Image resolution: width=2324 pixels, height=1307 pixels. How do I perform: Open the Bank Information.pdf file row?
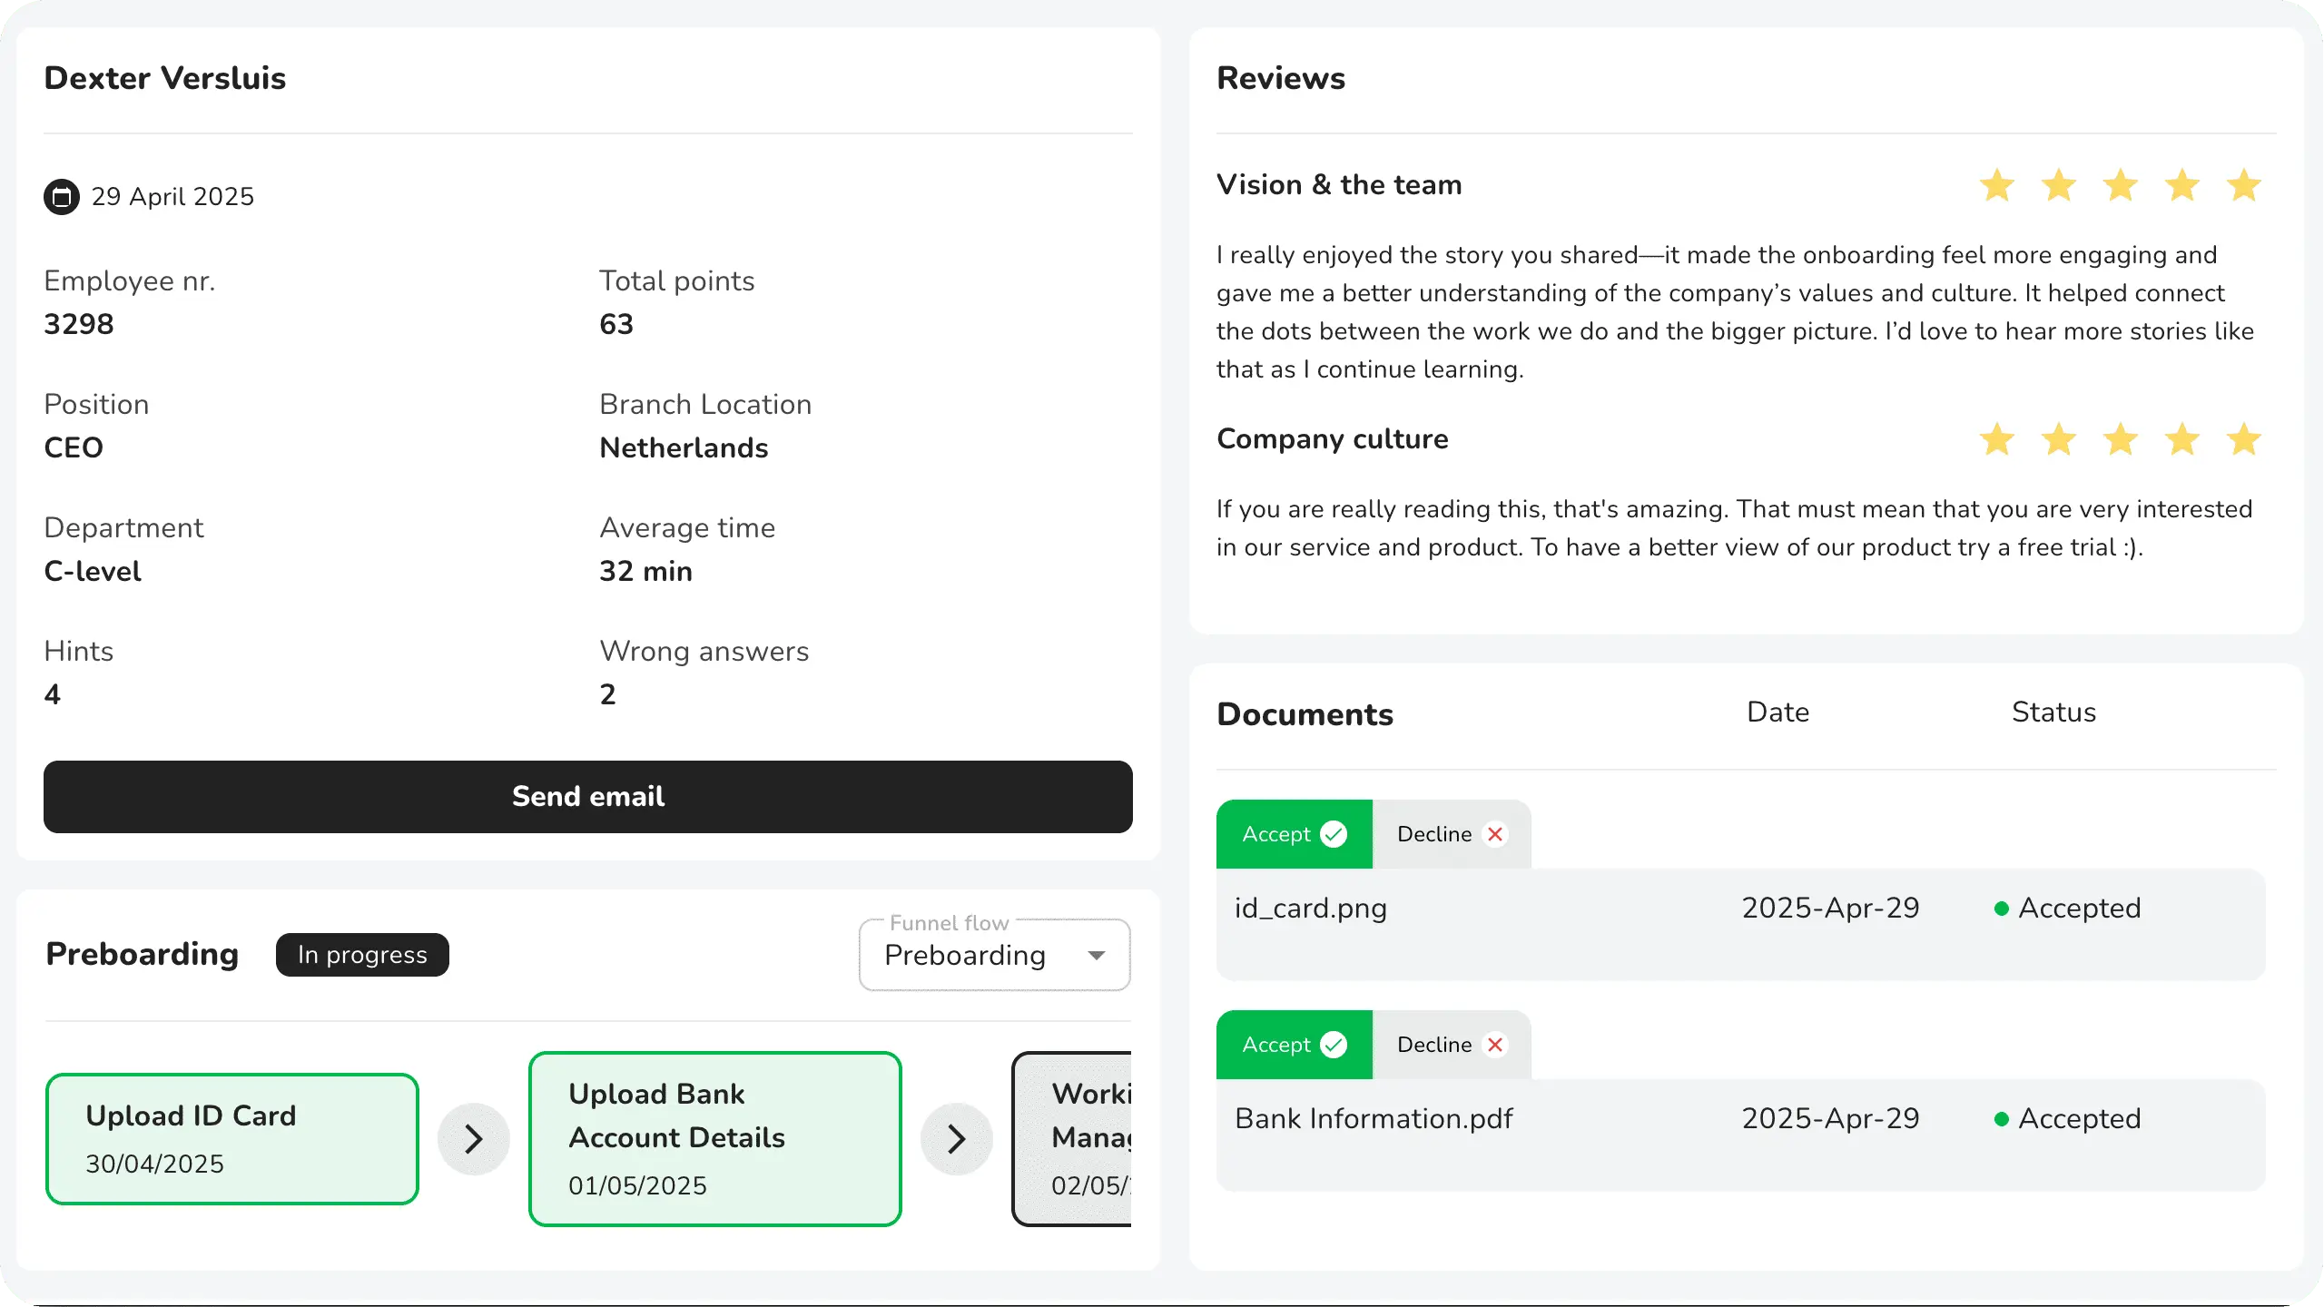[x=1373, y=1119]
